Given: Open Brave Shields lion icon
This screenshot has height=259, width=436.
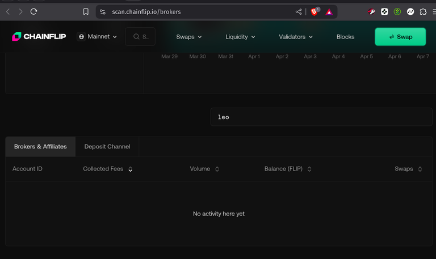Looking at the screenshot, I should pos(315,12).
